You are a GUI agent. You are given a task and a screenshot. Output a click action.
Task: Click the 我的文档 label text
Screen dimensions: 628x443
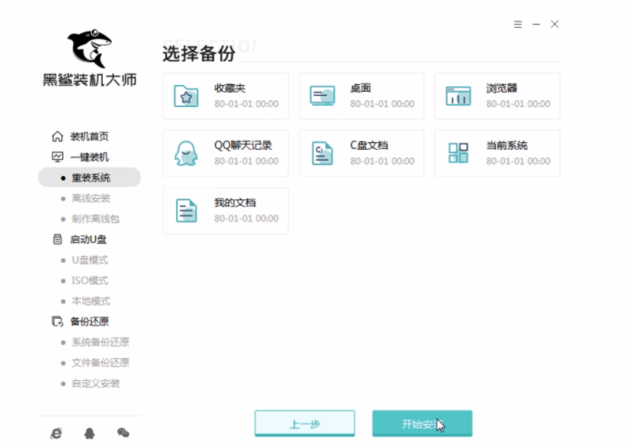coord(235,202)
